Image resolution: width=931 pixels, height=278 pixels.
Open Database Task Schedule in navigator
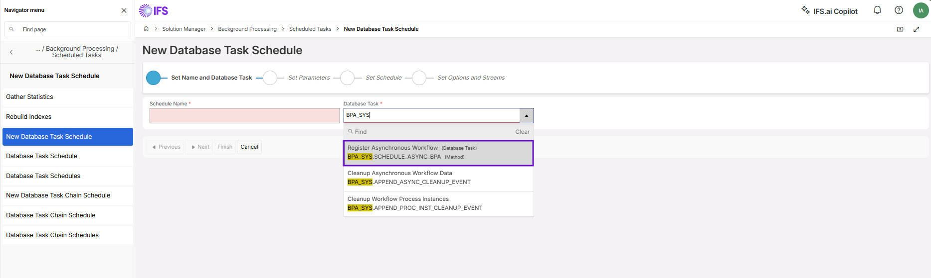pyautogui.click(x=67, y=156)
